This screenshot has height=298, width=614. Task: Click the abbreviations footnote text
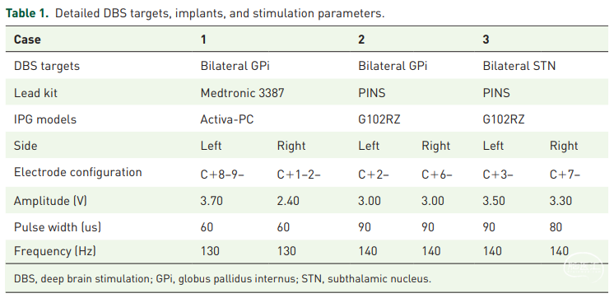[222, 279]
